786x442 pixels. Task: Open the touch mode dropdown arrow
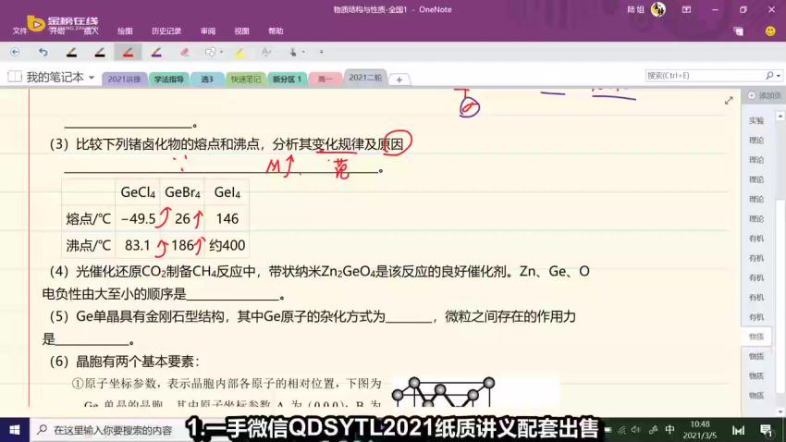click(303, 52)
